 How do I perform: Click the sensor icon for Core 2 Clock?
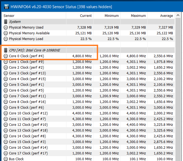coord(6,68)
